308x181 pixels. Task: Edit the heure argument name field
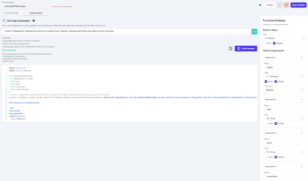point(285,143)
